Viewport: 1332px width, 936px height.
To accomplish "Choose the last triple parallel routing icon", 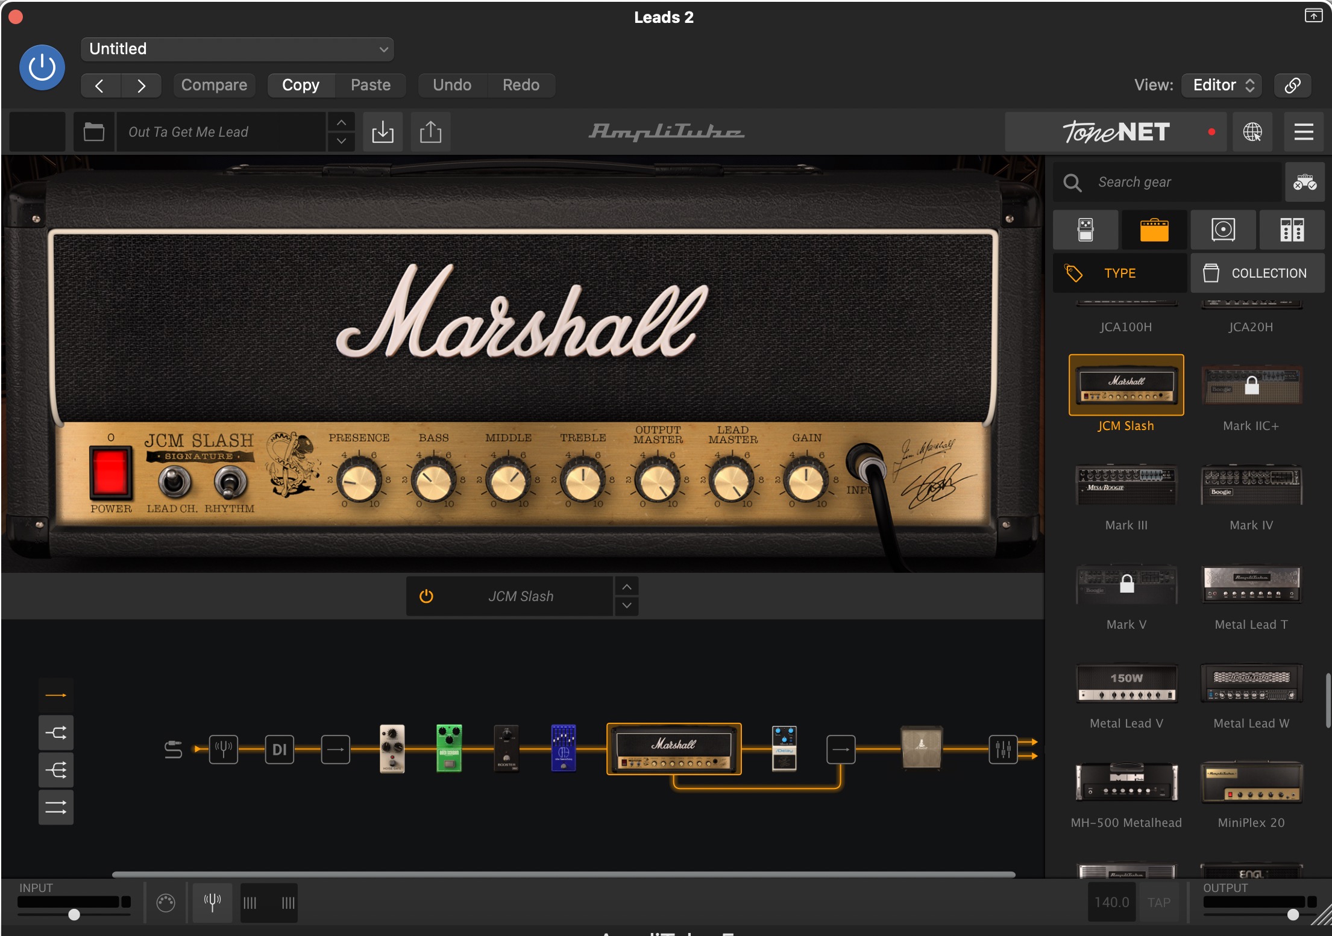I will click(56, 807).
